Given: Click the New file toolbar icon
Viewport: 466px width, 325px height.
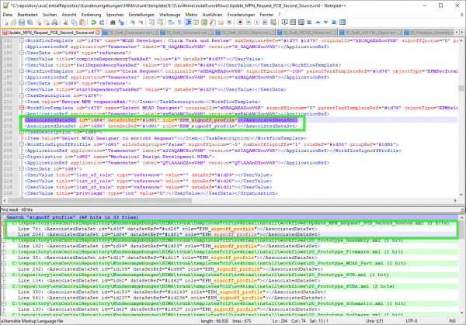Looking at the screenshot, I should pyautogui.click(x=5, y=25).
